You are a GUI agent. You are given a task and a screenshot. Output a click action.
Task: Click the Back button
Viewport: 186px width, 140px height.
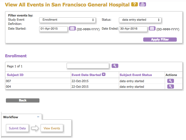tap(23, 100)
